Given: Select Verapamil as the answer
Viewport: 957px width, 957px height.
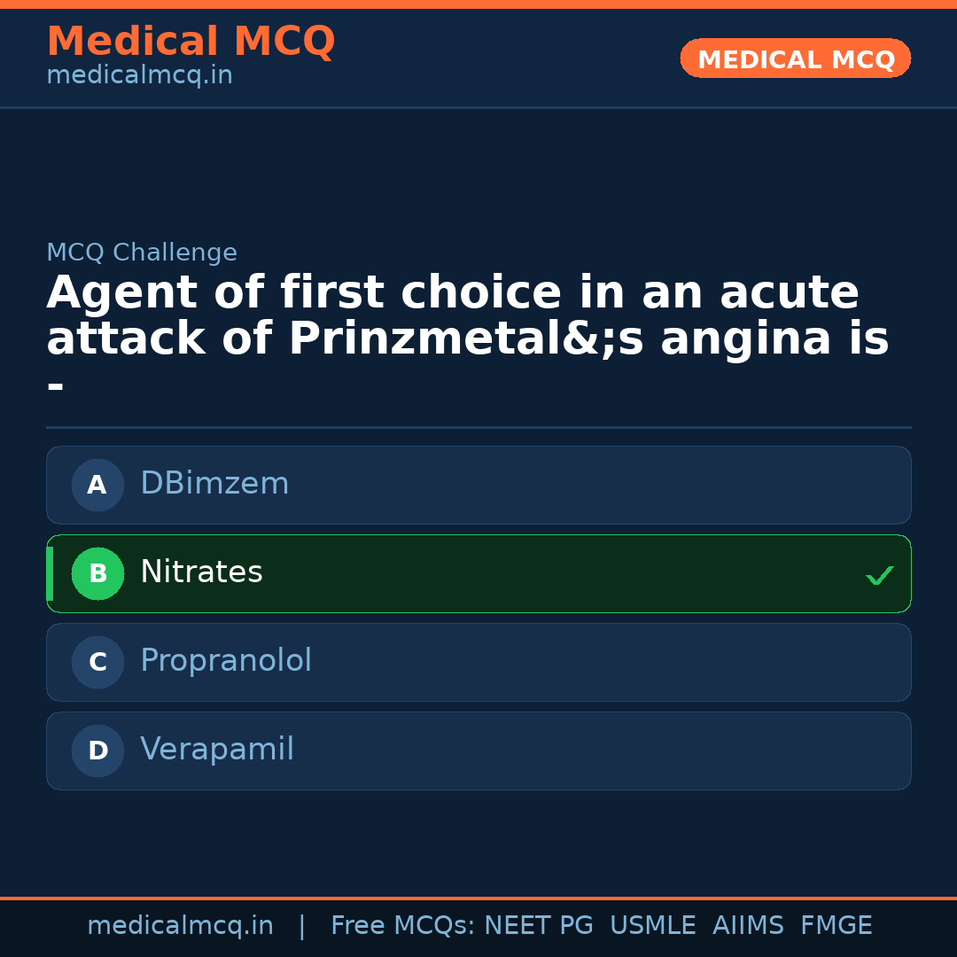Looking at the screenshot, I should click(x=217, y=750).
